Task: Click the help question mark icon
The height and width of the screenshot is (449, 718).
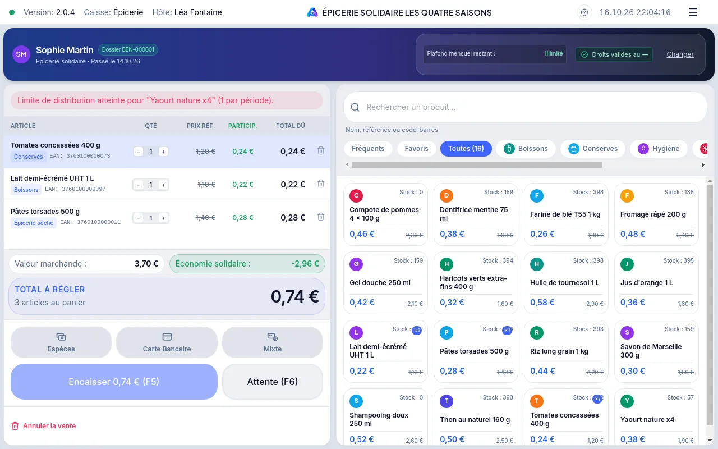Action: coord(584,12)
